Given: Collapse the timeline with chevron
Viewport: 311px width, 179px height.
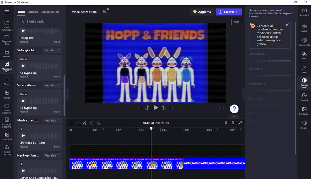Looking at the screenshot, I should click(x=234, y=117).
